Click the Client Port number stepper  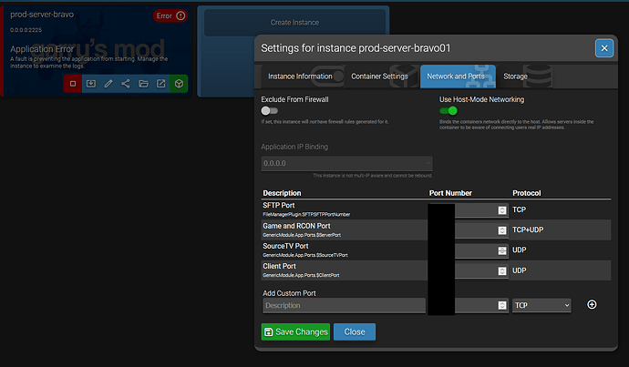click(x=502, y=271)
